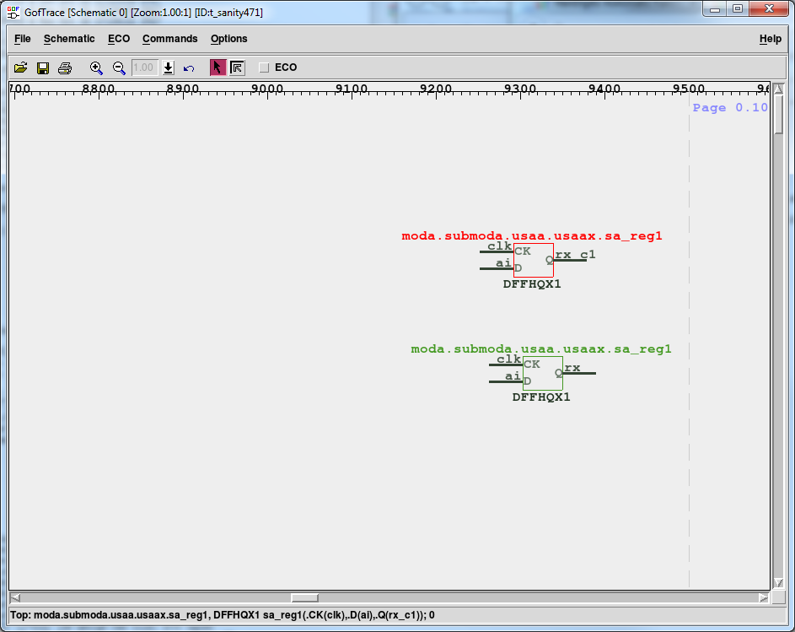The image size is (795, 632).
Task: Open the Schematic menu
Action: coord(69,39)
